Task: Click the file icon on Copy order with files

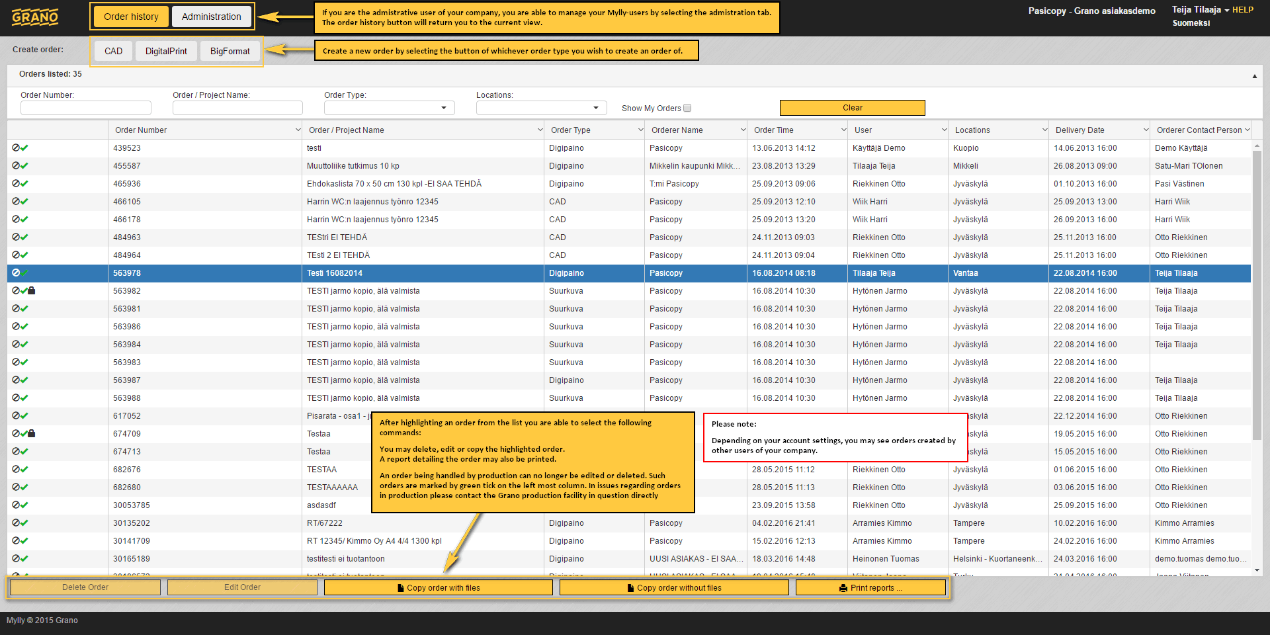Action: 401,588
